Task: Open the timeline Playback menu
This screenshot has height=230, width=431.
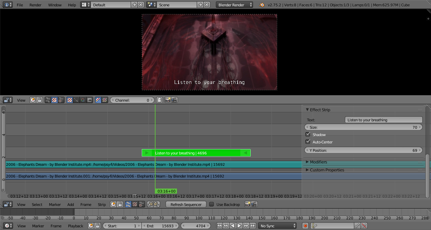Action: [x=75, y=226]
